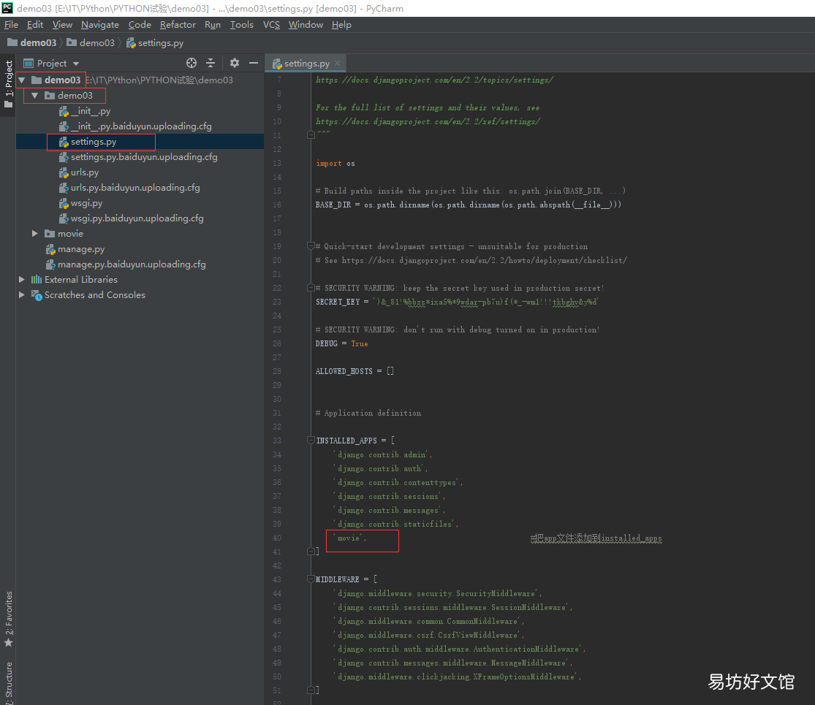Click second demo03 breadcrumb in navigation bar
815x705 pixels.
coord(91,42)
